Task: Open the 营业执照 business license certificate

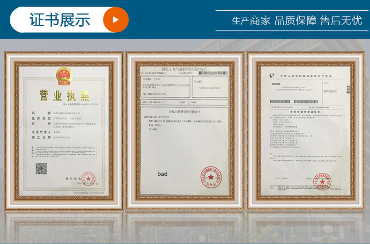Action: pyautogui.click(x=64, y=131)
